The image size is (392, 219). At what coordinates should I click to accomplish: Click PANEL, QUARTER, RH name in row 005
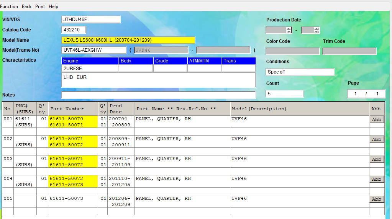(x=163, y=199)
